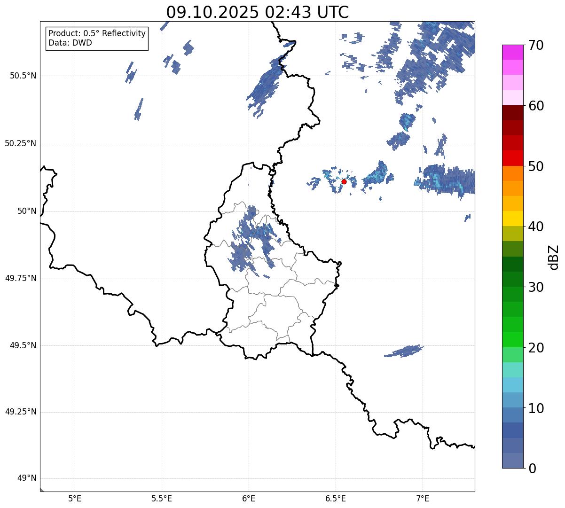Click the bright red colorbar segment above 50

(x=513, y=158)
